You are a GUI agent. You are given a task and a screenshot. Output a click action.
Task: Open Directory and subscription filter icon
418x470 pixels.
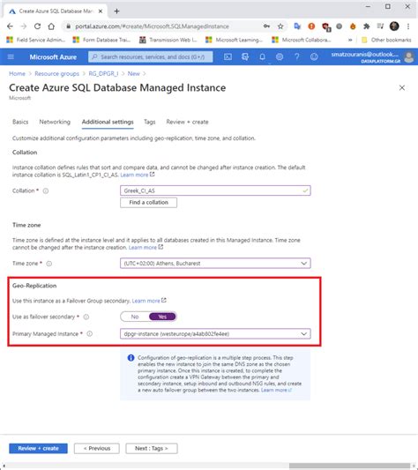[245, 57]
